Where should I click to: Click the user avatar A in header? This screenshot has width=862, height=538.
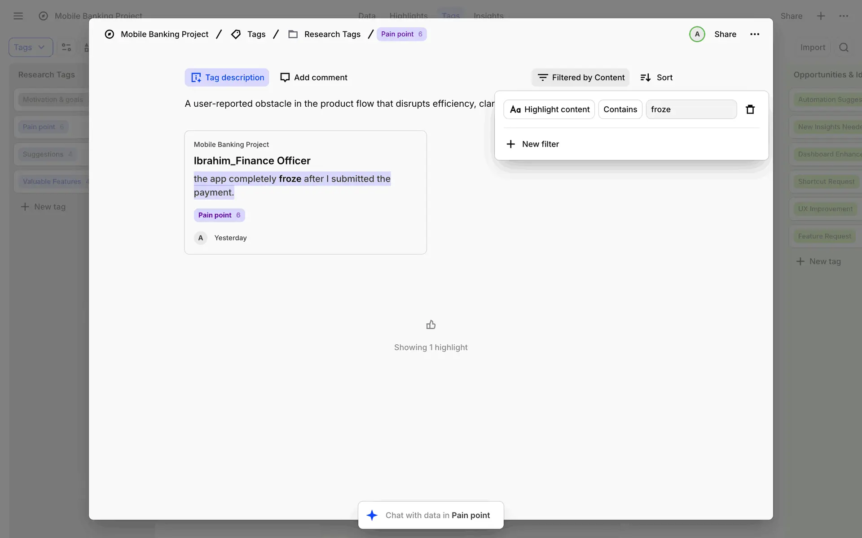pyautogui.click(x=697, y=34)
